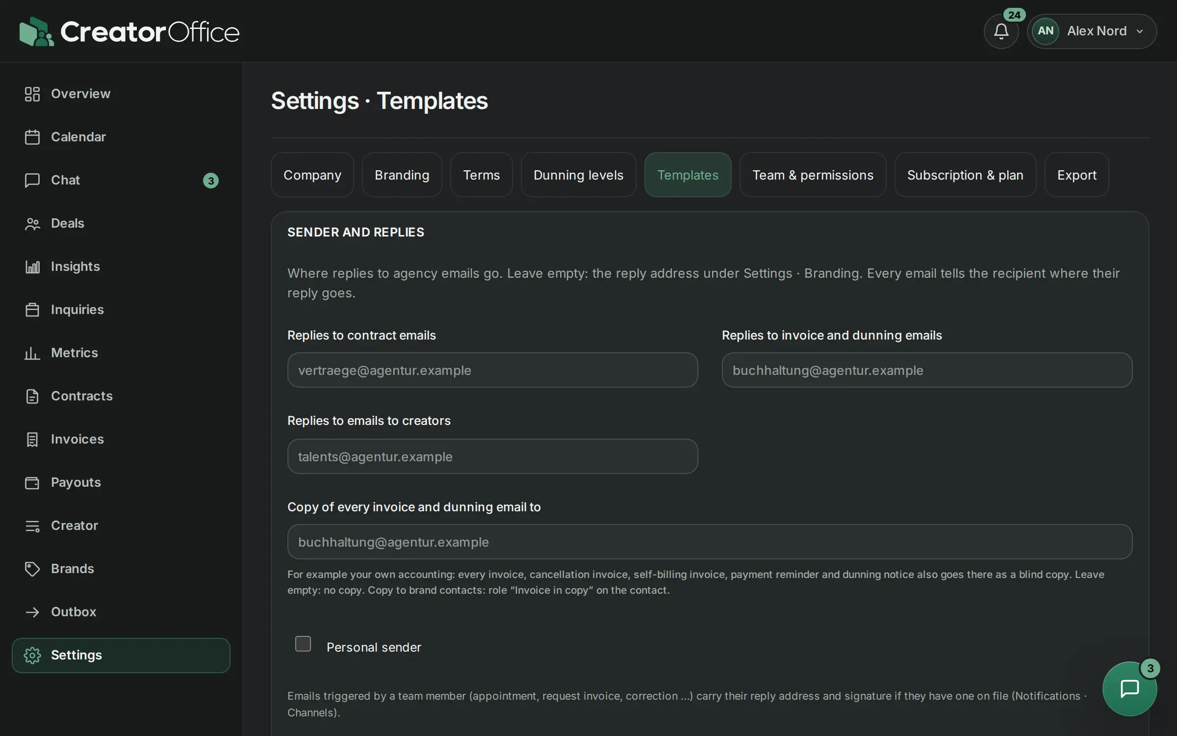The width and height of the screenshot is (1177, 736).
Task: Click the SENDER AND REPLIES heading
Action: tap(356, 232)
